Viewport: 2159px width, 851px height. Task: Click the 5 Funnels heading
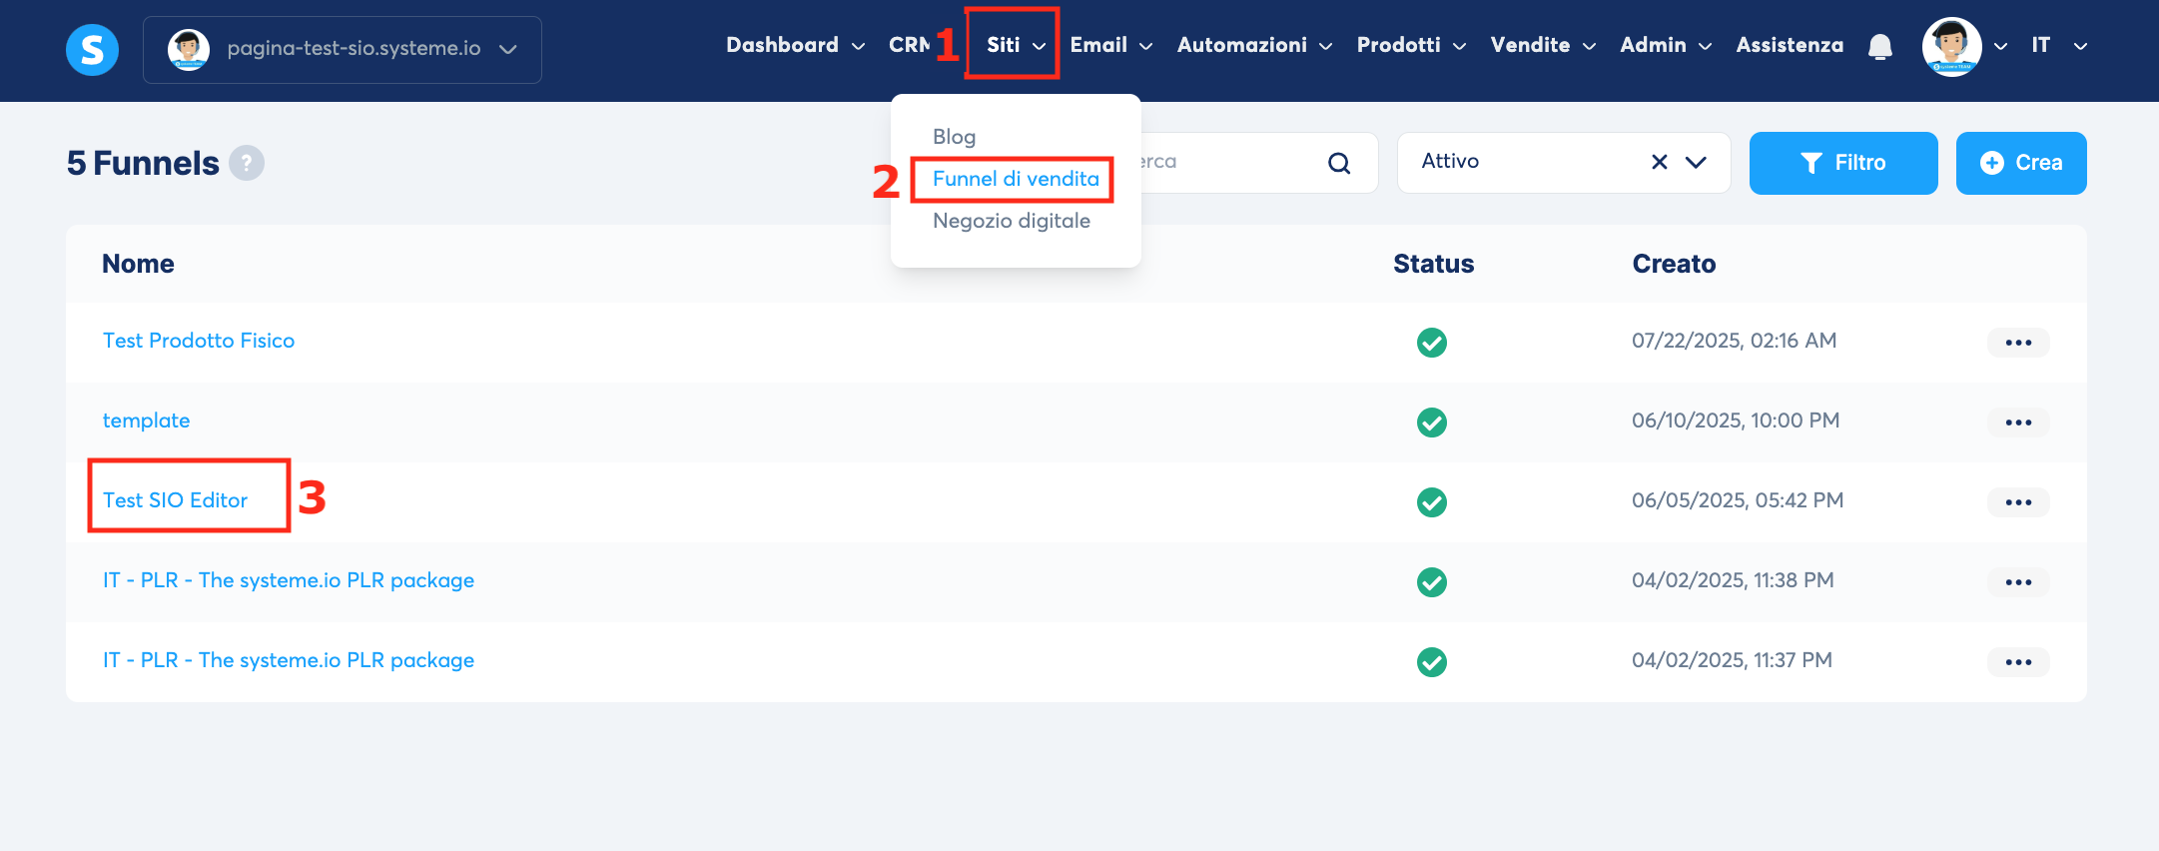click(143, 163)
